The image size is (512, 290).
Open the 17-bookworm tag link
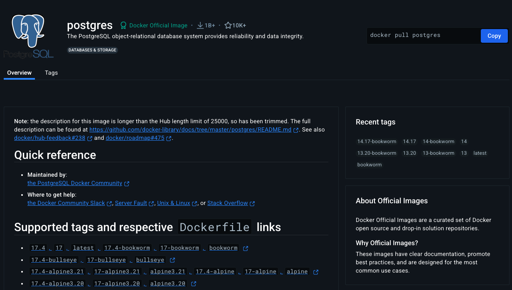pos(180,248)
